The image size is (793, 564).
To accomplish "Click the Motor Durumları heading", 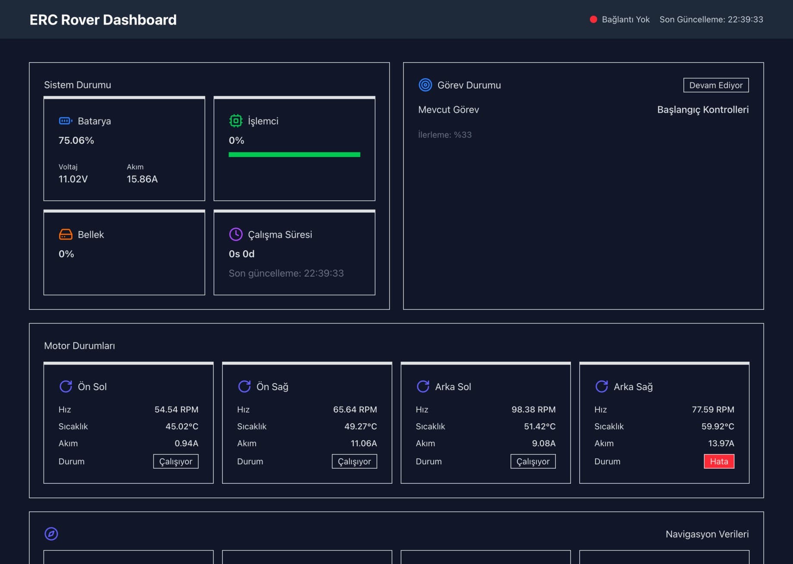I will (79, 346).
